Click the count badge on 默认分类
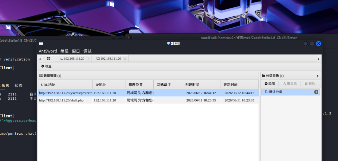This screenshot has height=161, width=338. 316,92
